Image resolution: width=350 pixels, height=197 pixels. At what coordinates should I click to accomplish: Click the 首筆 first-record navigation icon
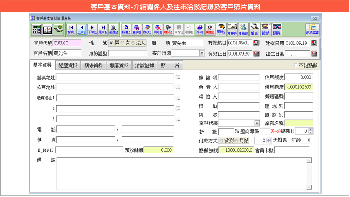click(71, 29)
